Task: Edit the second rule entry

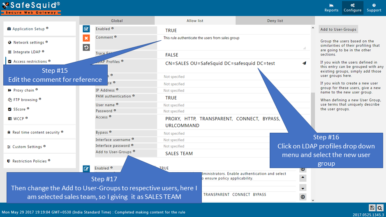Action: click(86, 169)
